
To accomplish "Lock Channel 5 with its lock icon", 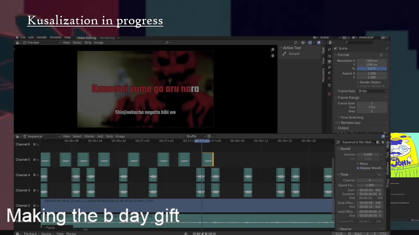I will click(x=38, y=160).
